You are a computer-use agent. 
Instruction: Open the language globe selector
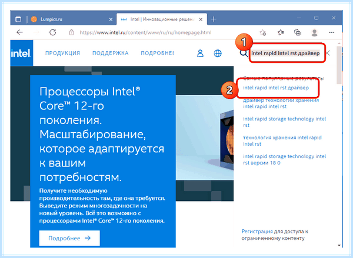218,53
